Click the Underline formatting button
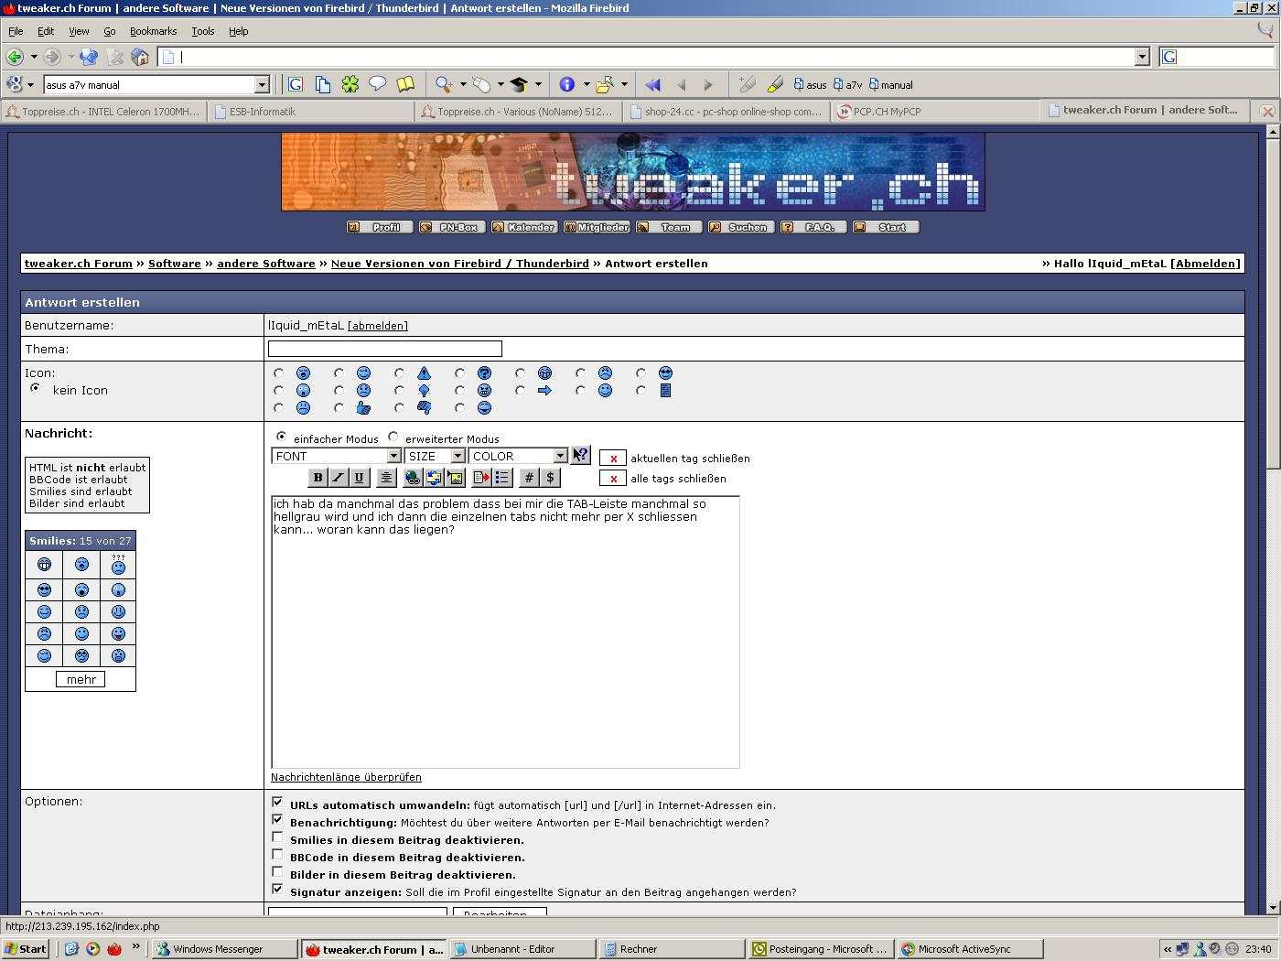Screen dimensions: 1281x961 (x=359, y=478)
